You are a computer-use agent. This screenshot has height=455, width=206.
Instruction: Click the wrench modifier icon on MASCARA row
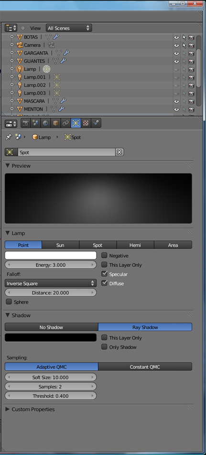(x=63, y=101)
